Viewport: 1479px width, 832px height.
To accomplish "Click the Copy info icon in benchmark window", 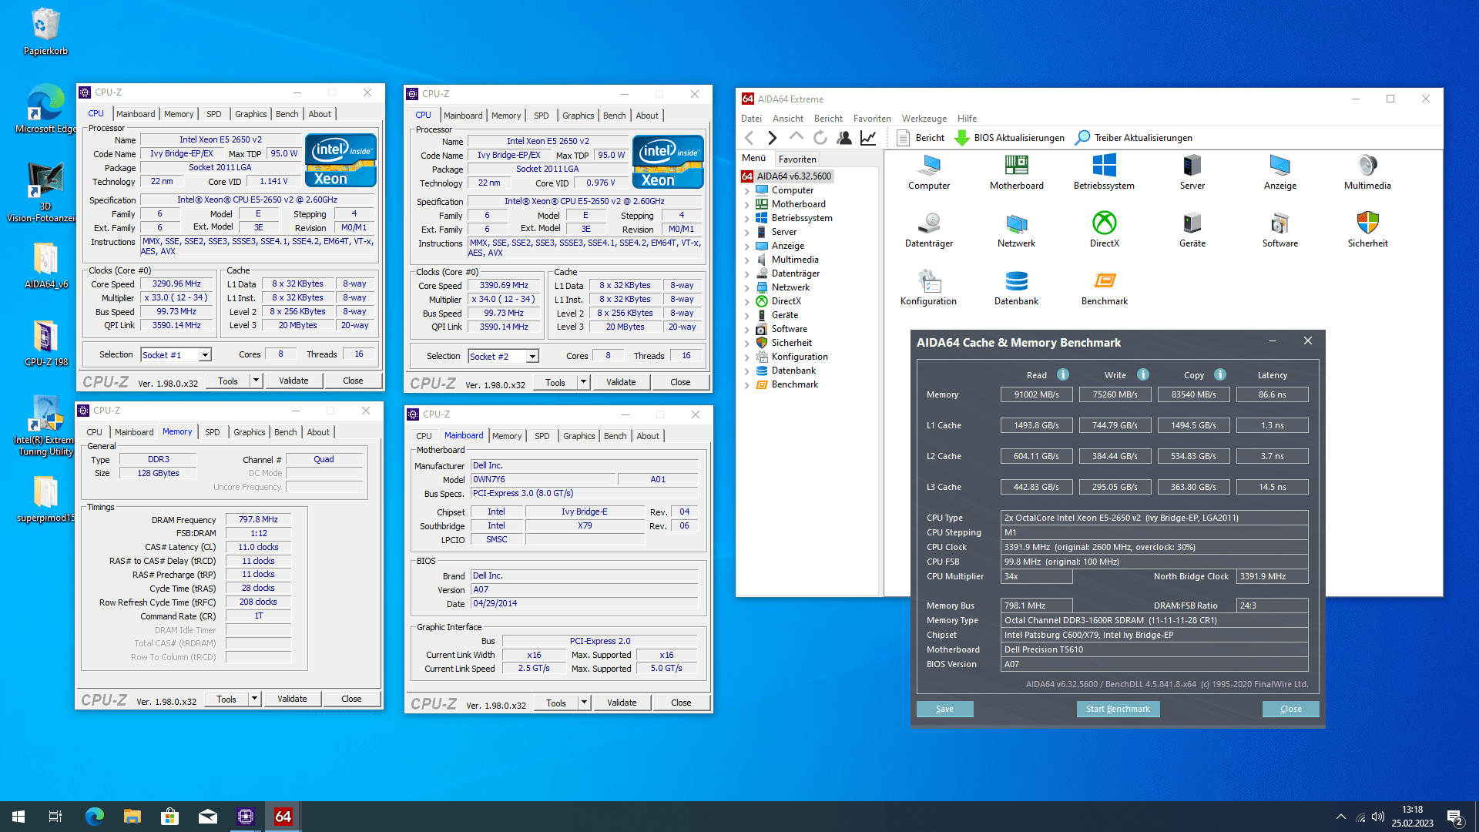I will (1220, 374).
